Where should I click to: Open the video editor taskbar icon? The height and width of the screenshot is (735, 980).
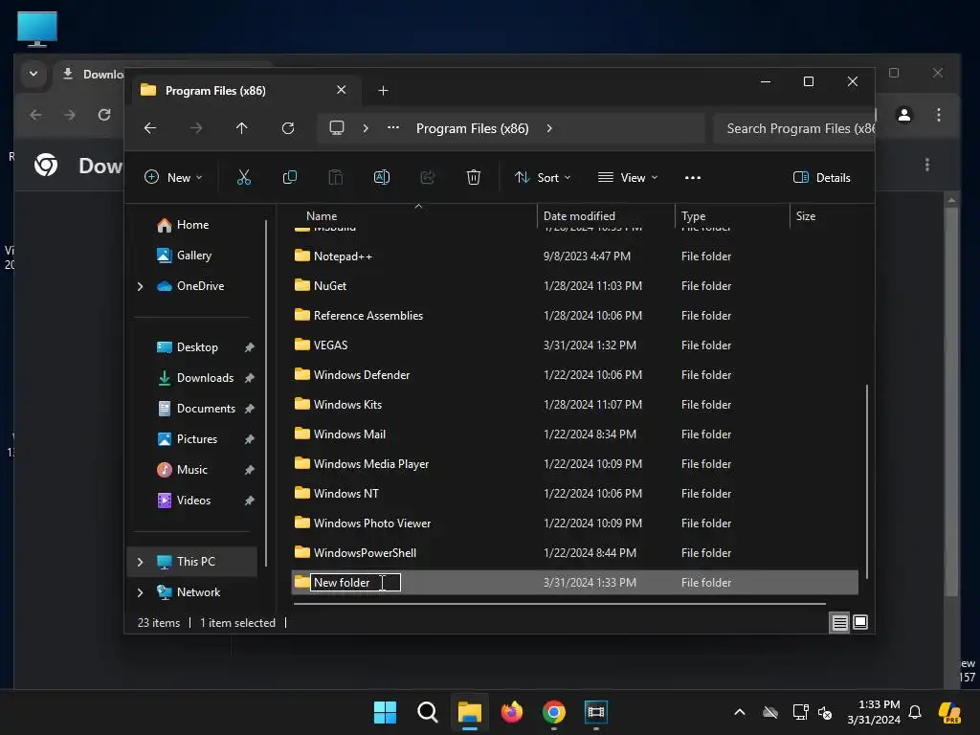(x=595, y=712)
